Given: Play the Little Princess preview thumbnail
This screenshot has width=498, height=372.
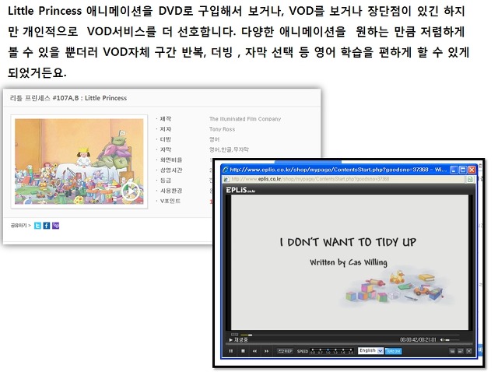Looking at the screenshot, I should [x=79, y=161].
